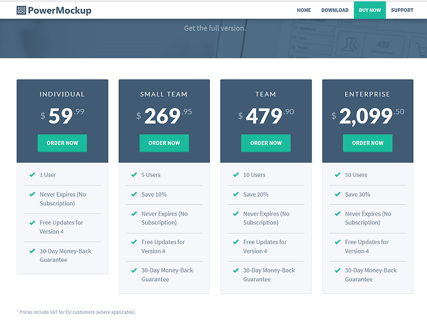Click the checkmark next to 5 Users

tap(134, 175)
